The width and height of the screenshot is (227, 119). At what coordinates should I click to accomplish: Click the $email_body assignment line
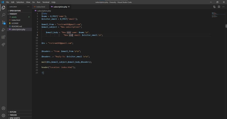[68, 33]
